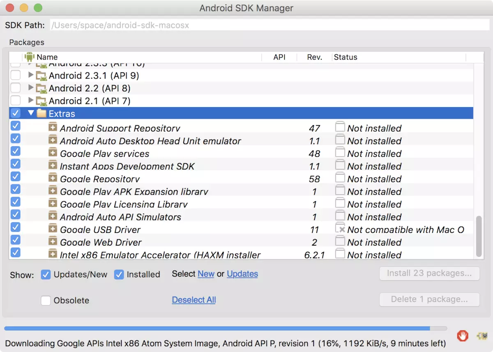Click the Android 2.2 platform folder icon
Screen dimensions: 493x352
pyautogui.click(x=41, y=88)
